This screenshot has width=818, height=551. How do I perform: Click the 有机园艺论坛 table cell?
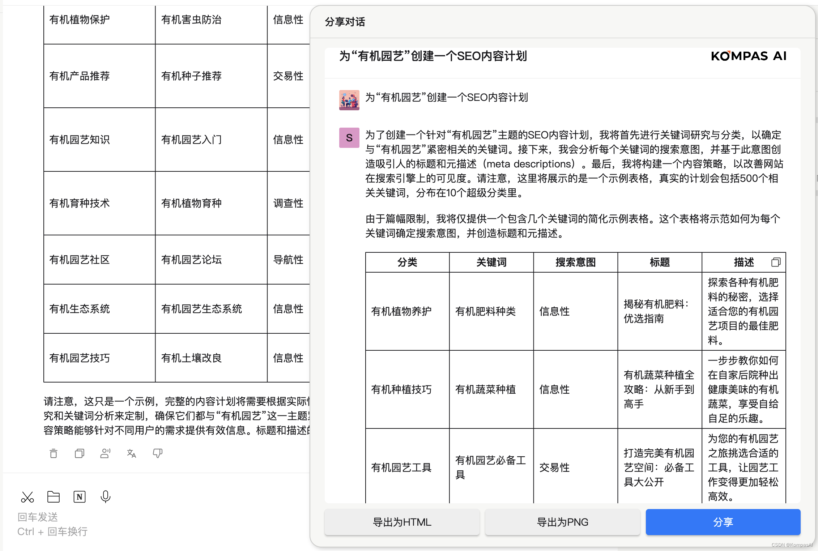(x=191, y=260)
